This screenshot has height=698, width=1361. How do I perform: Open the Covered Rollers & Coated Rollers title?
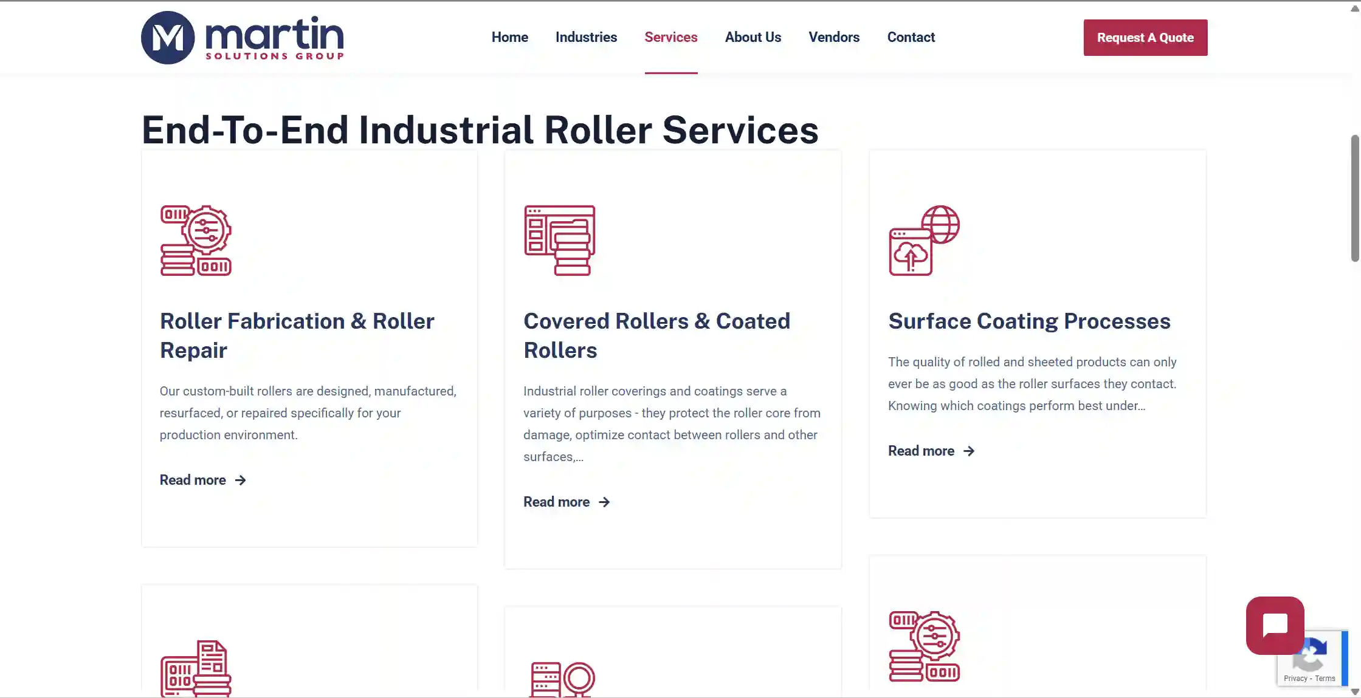(x=656, y=336)
